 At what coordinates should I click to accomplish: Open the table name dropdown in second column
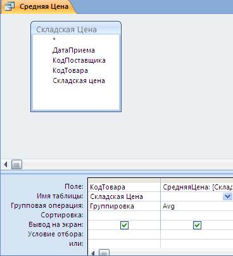(227, 196)
